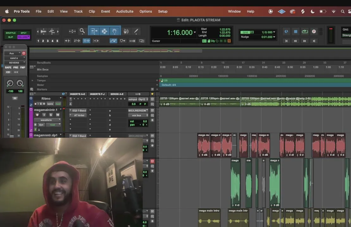Click the Rewind transport button

point(295,41)
